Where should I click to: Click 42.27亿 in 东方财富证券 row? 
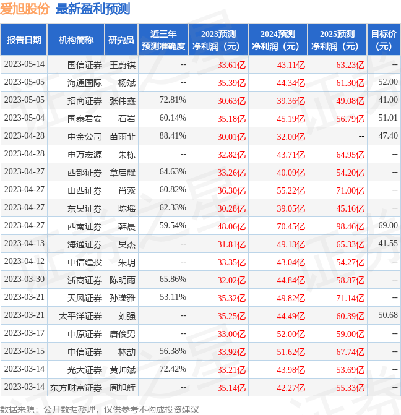point(291,388)
